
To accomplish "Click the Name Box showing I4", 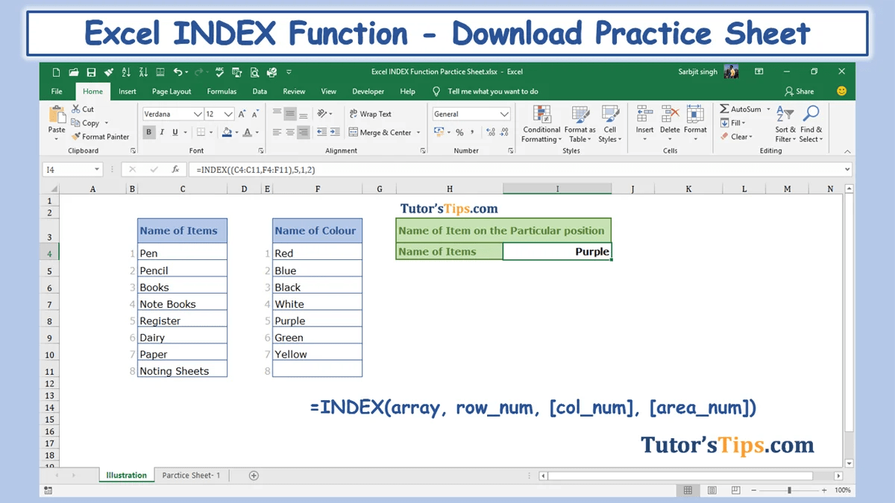I will pos(66,169).
